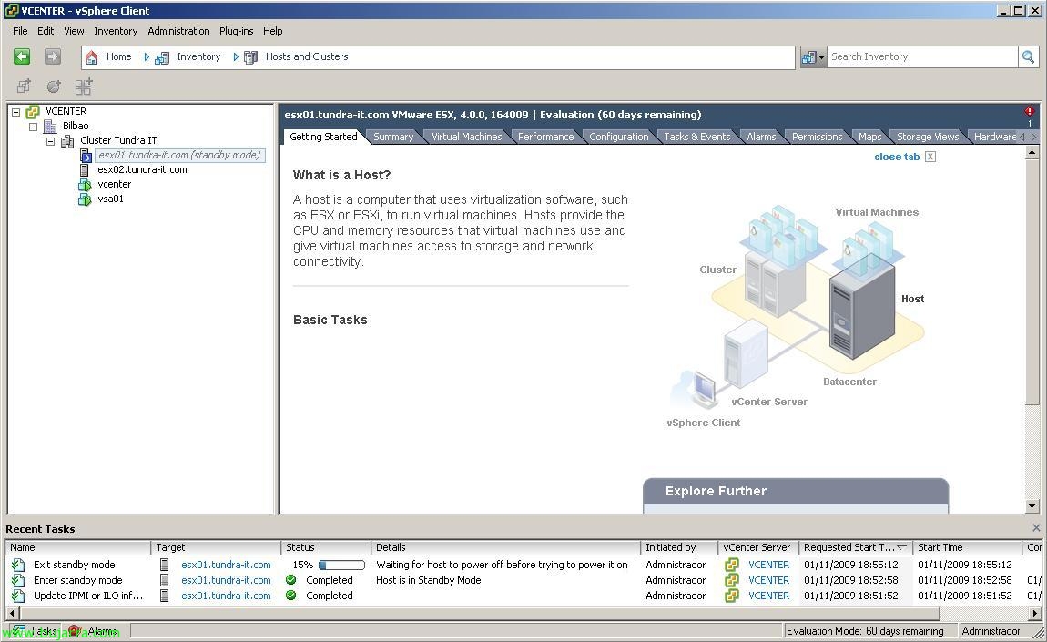Viewport: 1047px width, 642px height.
Task: Open the File menu
Action: [20, 31]
